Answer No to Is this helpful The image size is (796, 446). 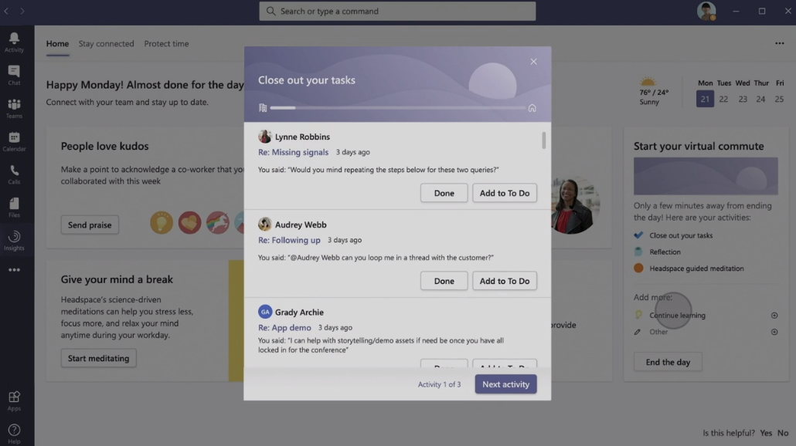[x=783, y=433]
